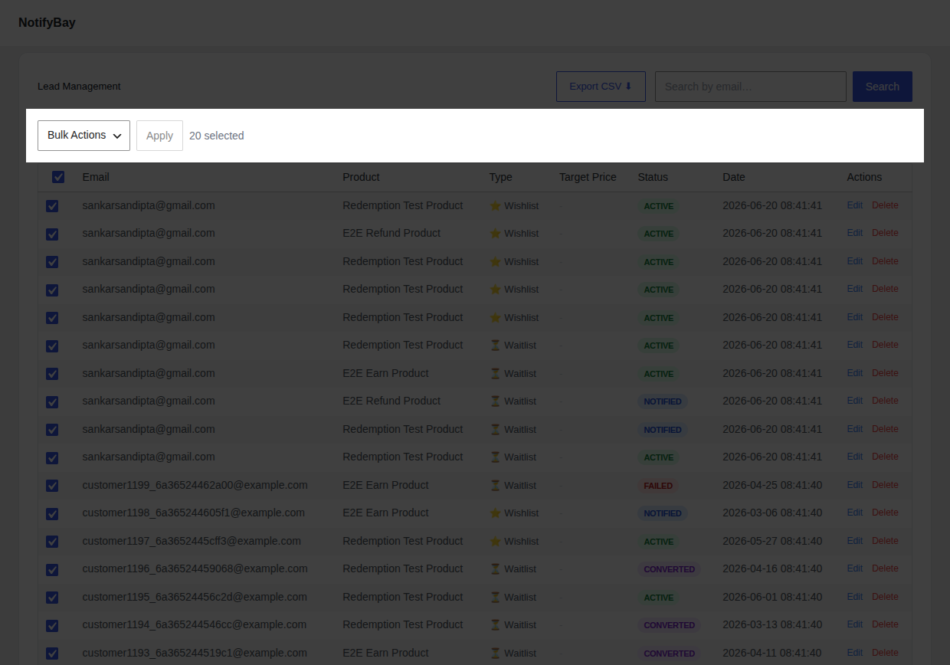Edit the customer1193 lead
The width and height of the screenshot is (950, 665).
(x=854, y=653)
